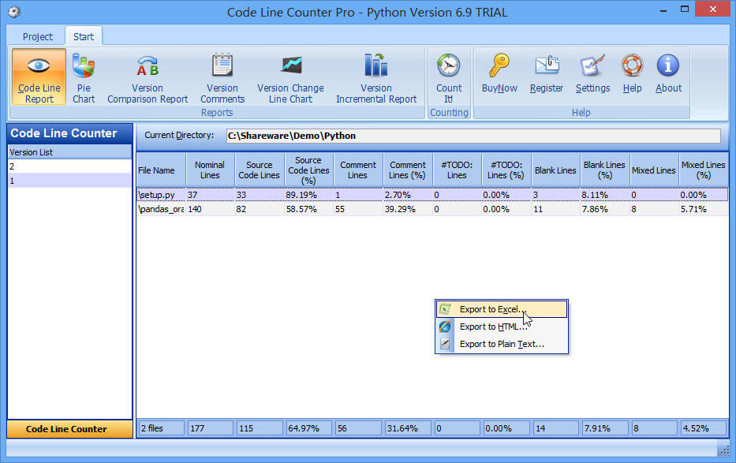Sort by Blank Lines (%) header
736x463 pixels.
pyautogui.click(x=605, y=170)
